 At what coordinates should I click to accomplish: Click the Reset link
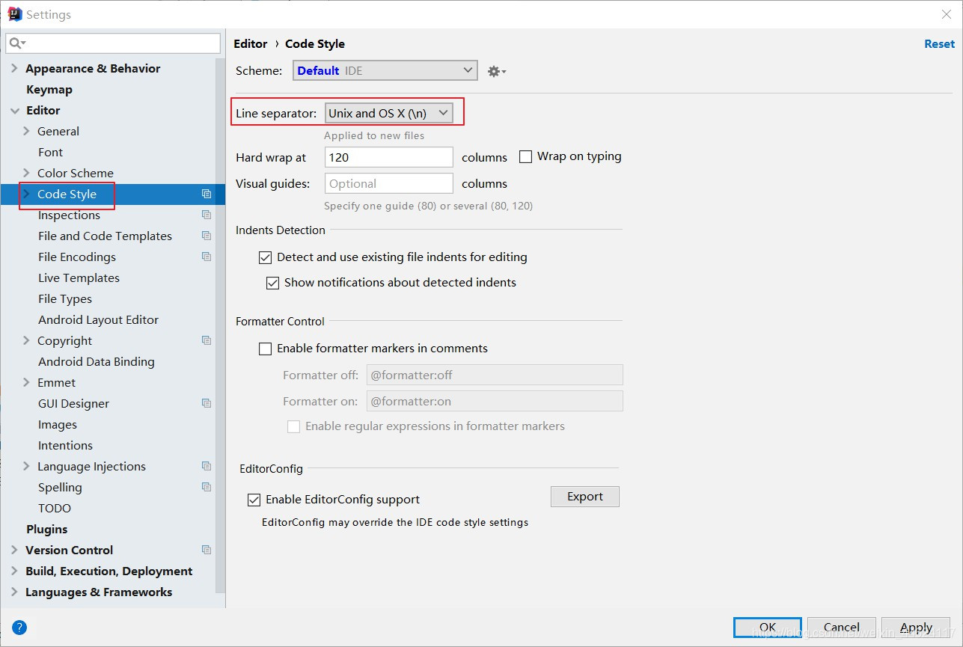click(x=939, y=43)
